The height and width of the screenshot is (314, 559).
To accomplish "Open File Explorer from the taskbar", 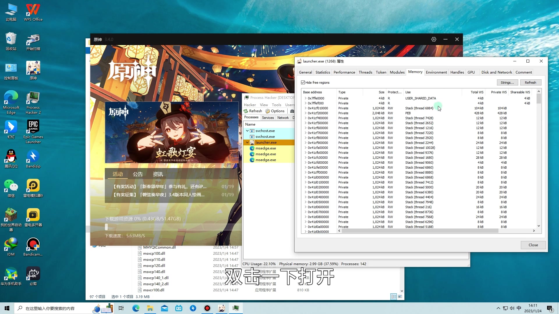I will [x=150, y=308].
